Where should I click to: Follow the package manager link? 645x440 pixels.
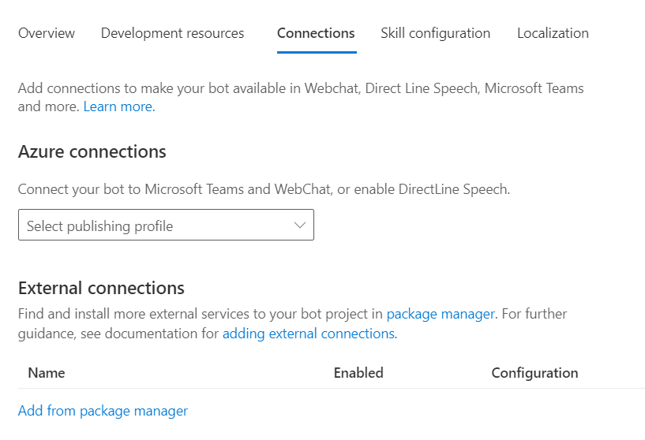441,314
